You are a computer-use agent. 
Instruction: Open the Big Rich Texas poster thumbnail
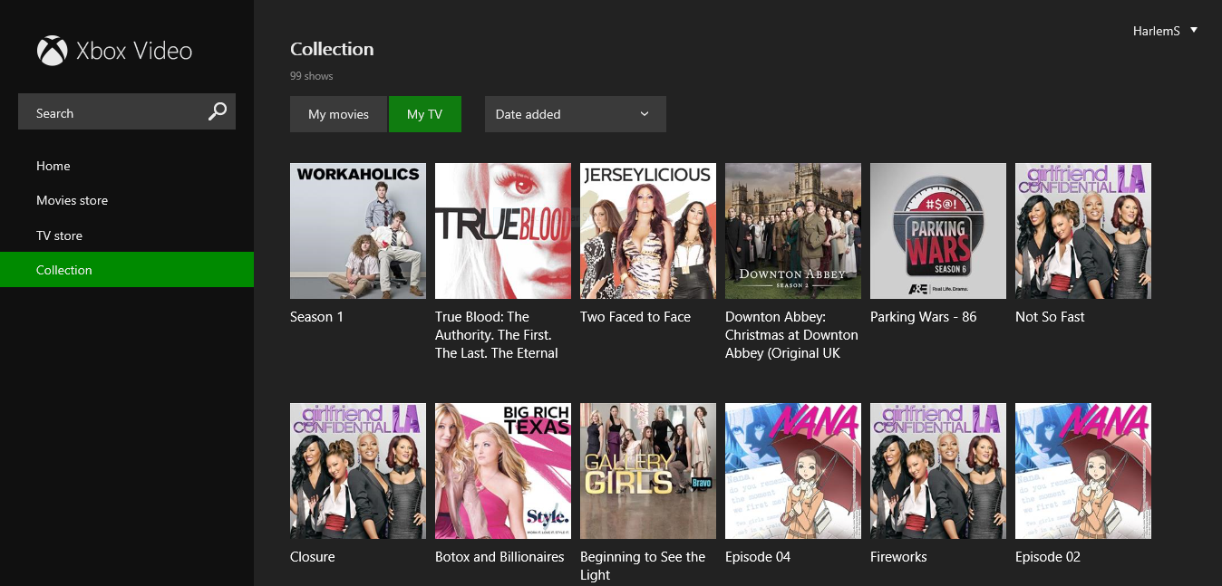[x=503, y=471]
